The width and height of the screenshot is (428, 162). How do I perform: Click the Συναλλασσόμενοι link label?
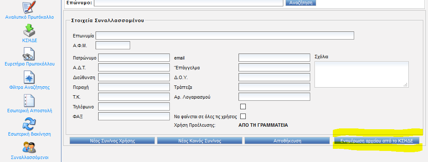click(29, 158)
